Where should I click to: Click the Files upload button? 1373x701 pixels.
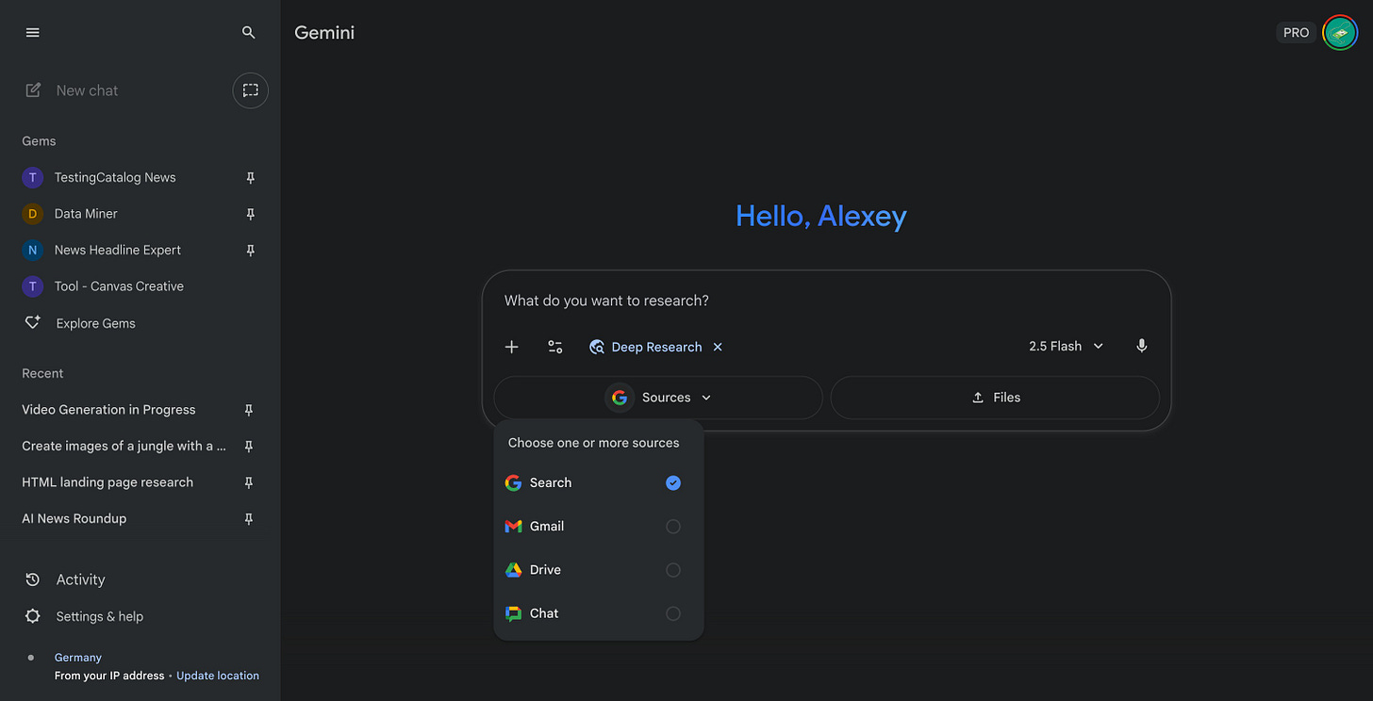coord(995,398)
